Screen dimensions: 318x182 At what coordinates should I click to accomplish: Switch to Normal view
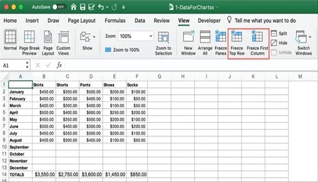pos(10,40)
